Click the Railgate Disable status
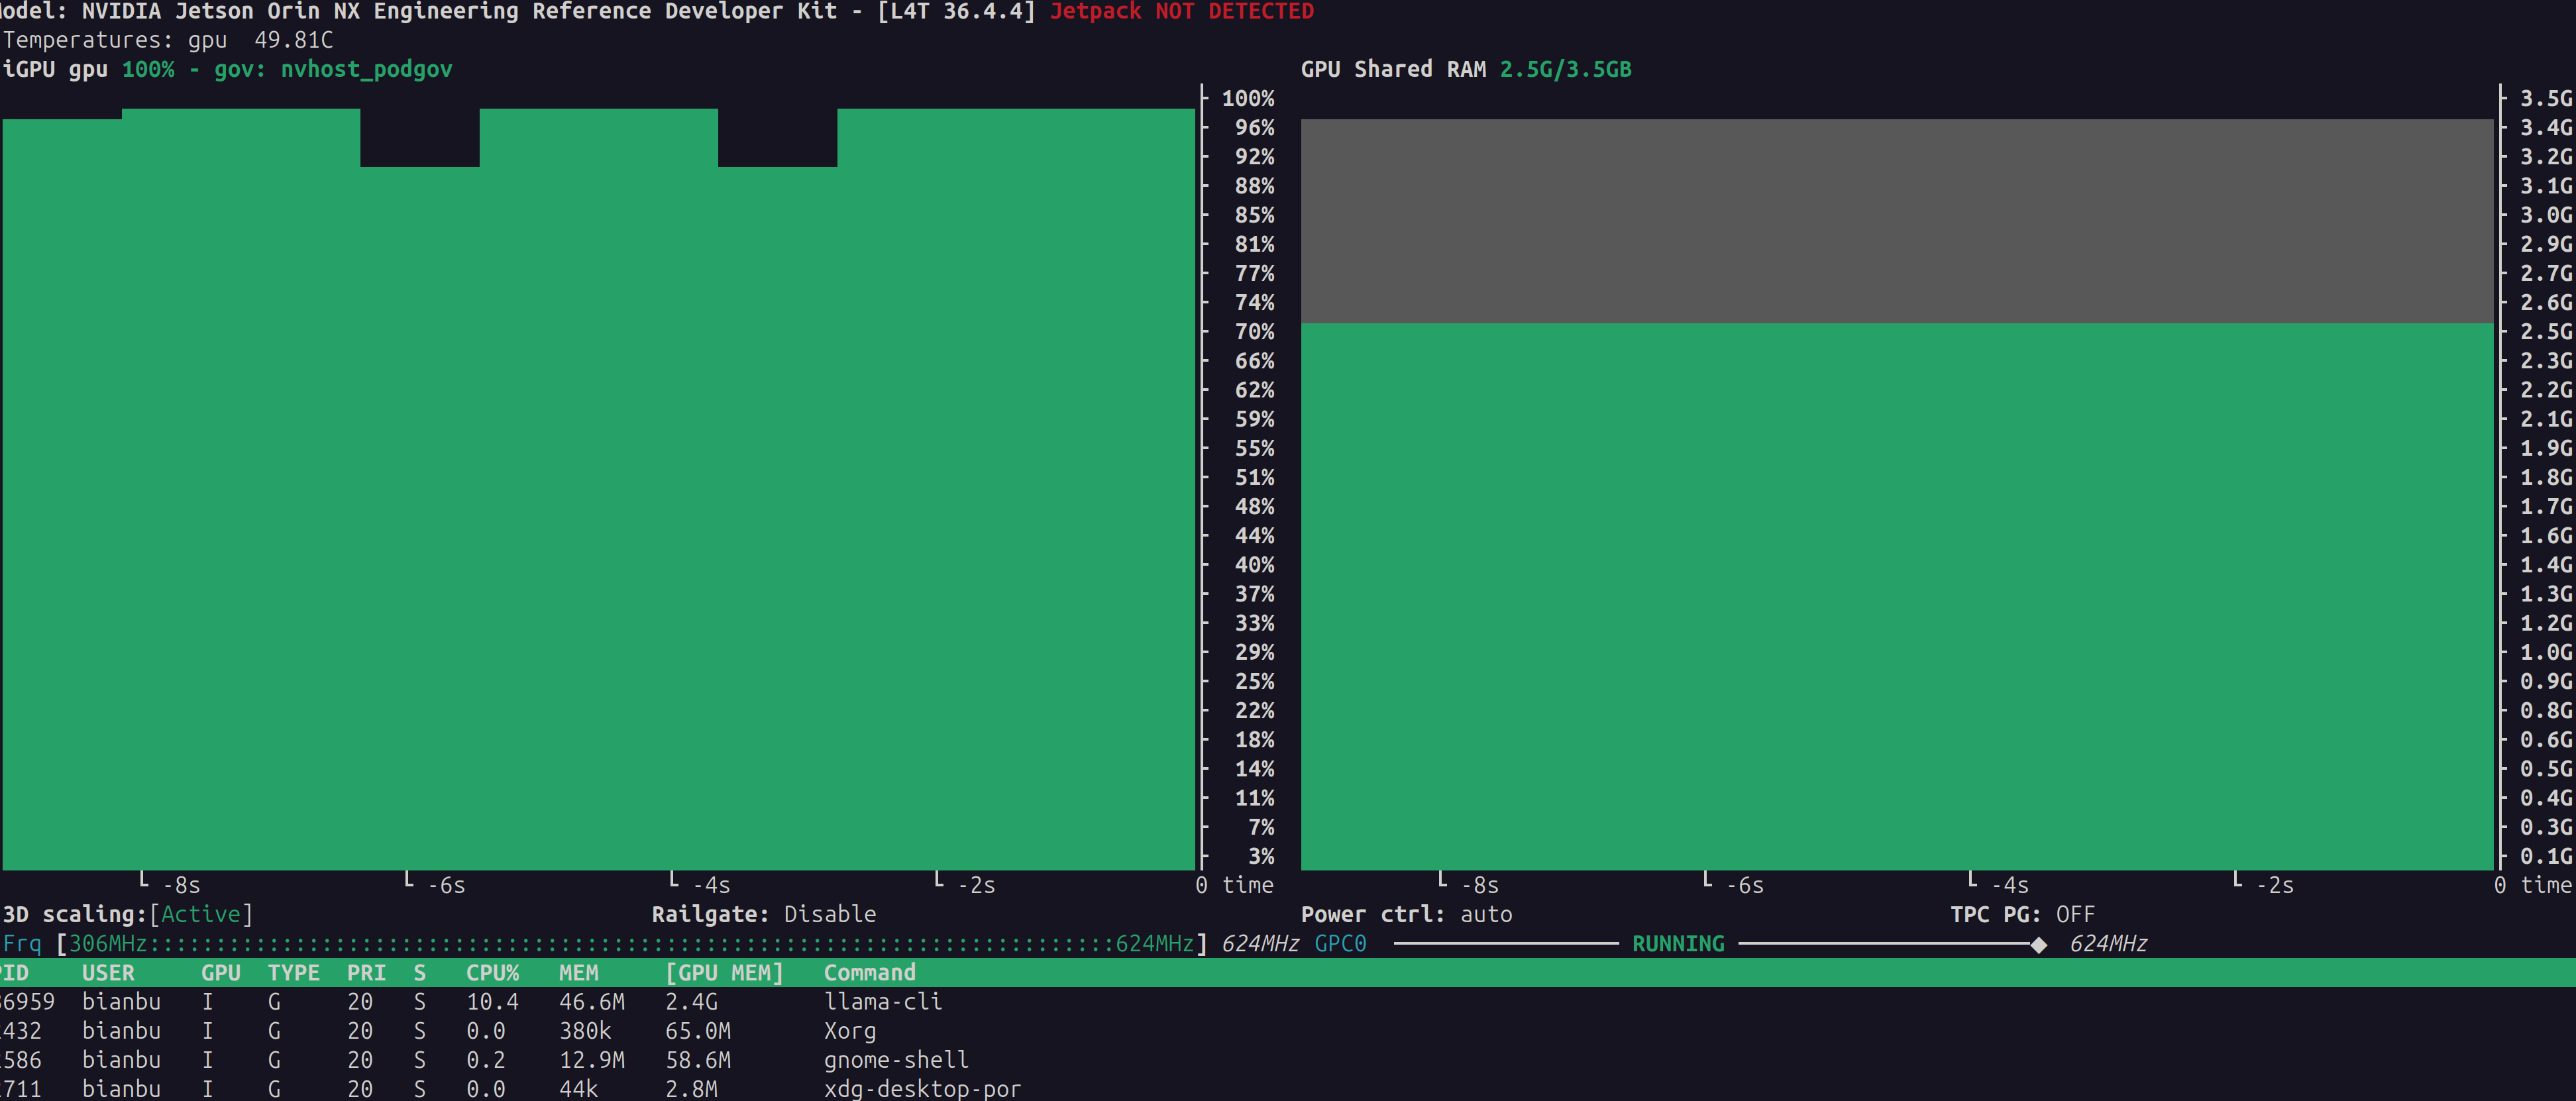2576x1101 pixels. 829,914
